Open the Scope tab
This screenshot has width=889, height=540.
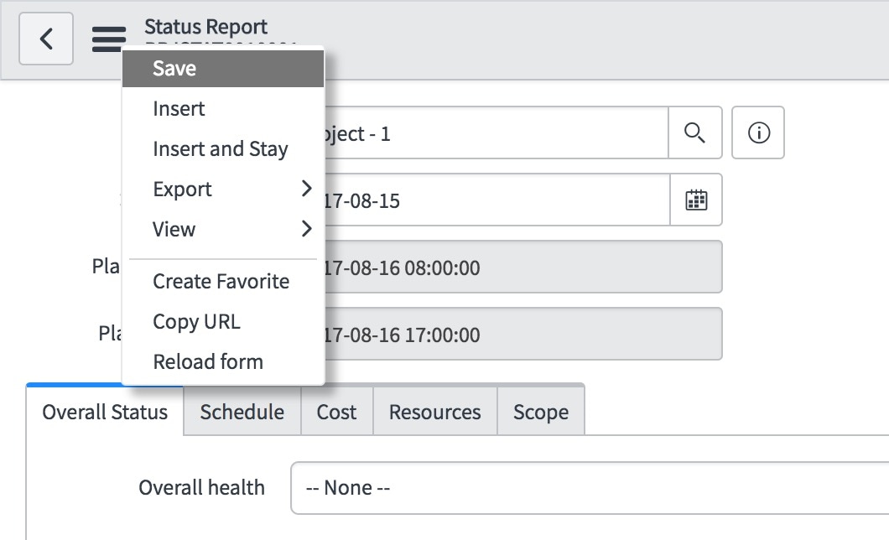[x=541, y=412]
